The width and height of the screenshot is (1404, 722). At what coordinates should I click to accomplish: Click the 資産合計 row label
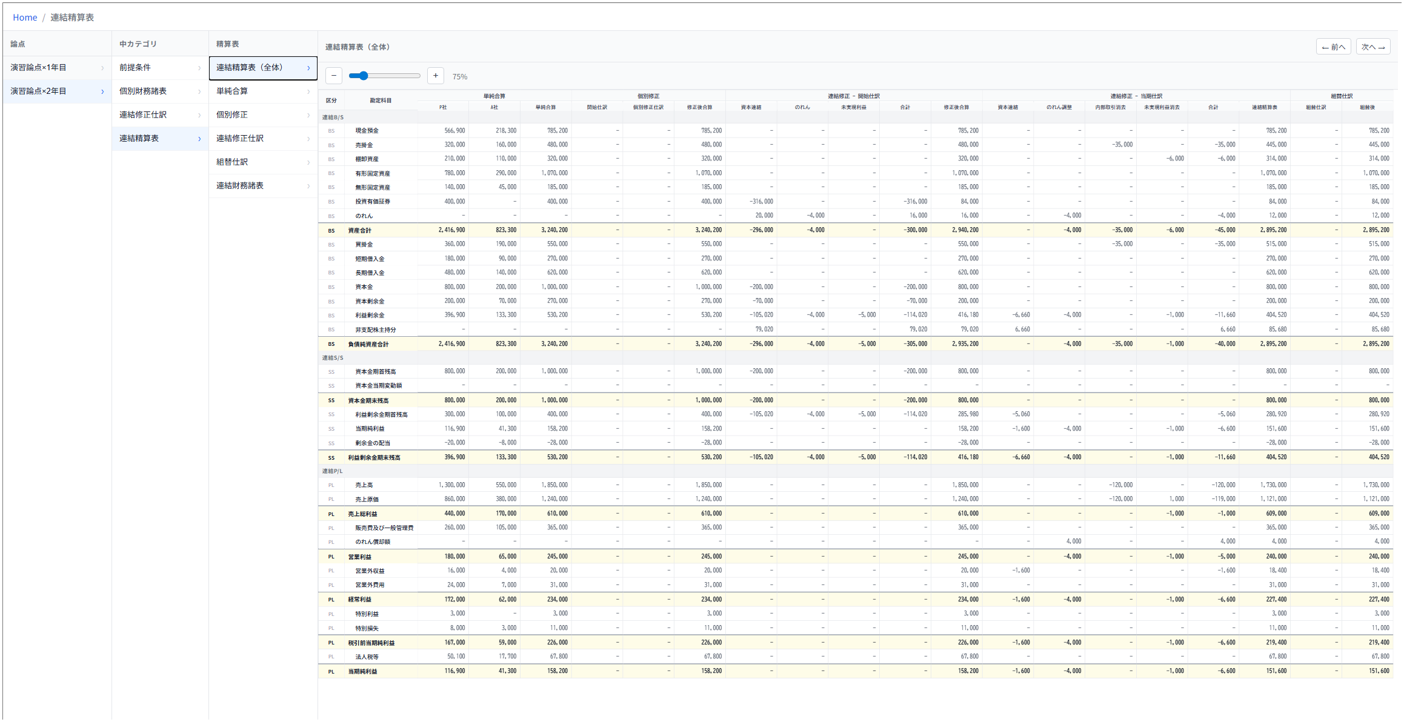click(x=359, y=230)
